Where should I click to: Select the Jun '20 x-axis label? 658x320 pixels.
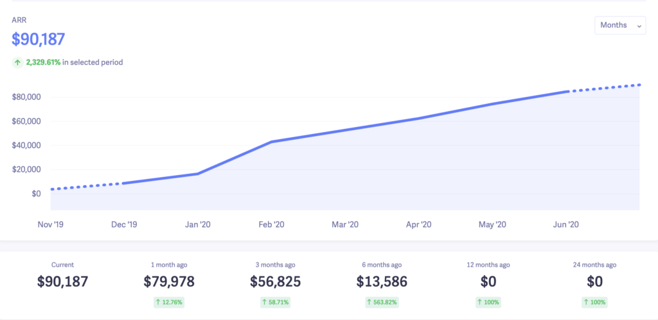565,224
